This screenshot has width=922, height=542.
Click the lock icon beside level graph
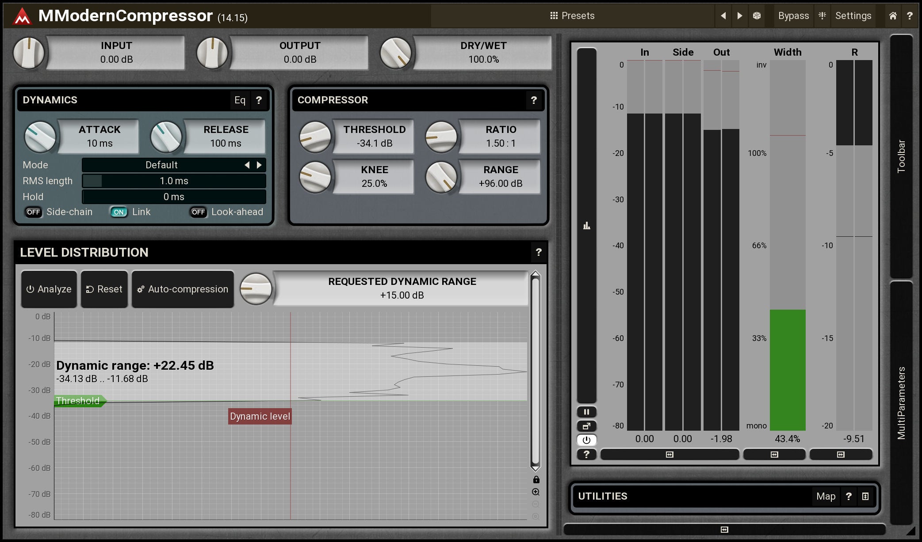[536, 480]
